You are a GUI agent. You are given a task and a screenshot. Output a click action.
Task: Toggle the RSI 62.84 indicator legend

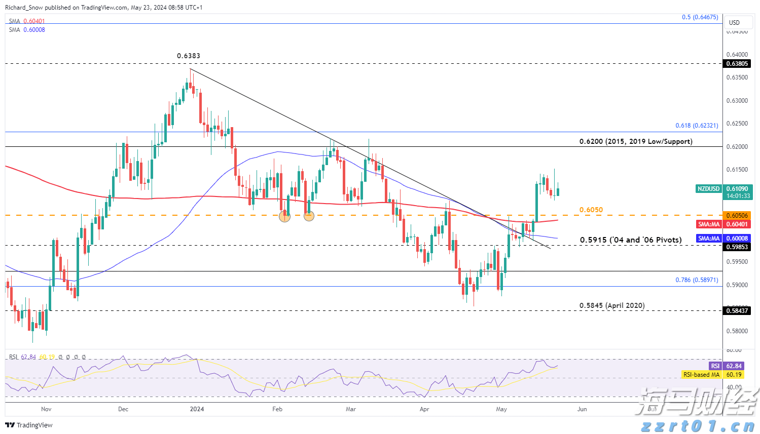click(22, 357)
